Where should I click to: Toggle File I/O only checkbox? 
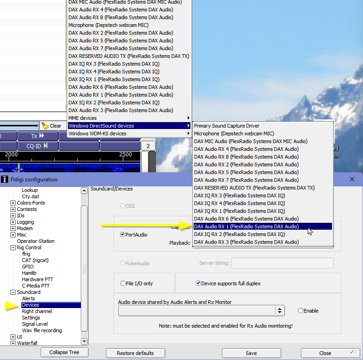coord(123,283)
